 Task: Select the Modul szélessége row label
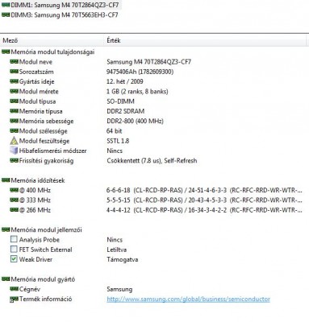point(44,131)
